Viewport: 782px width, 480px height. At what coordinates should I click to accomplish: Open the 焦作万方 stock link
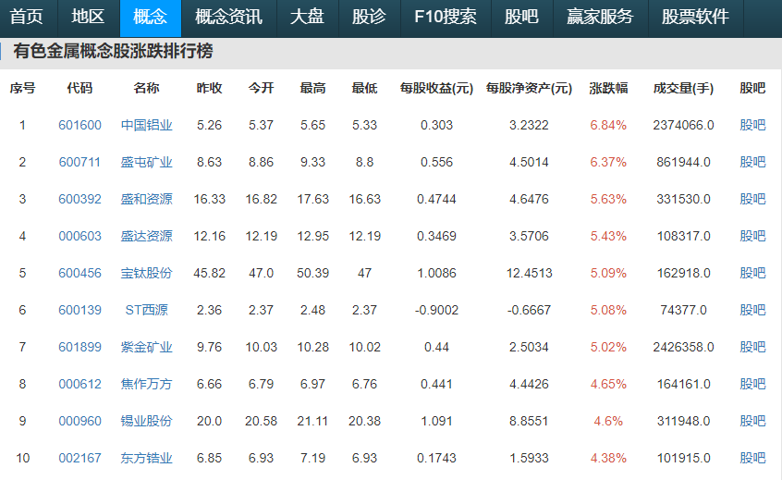[147, 384]
